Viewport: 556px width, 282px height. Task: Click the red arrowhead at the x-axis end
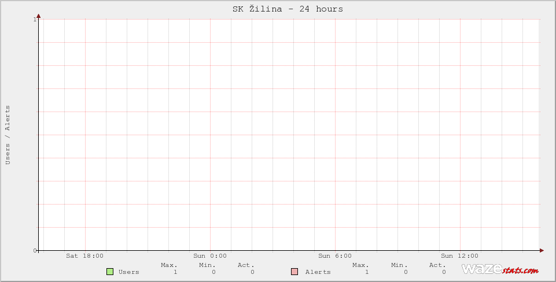point(542,250)
